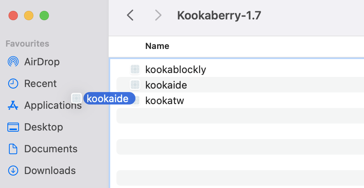Select the kookaide app icon in list
Screen dimensions: 364x188
(x=135, y=85)
